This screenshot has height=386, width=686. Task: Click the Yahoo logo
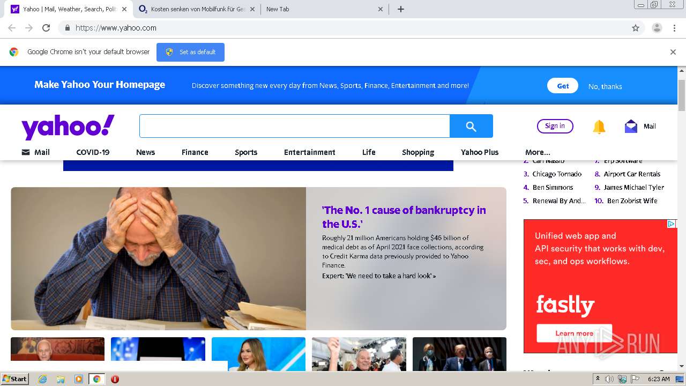[68, 127]
